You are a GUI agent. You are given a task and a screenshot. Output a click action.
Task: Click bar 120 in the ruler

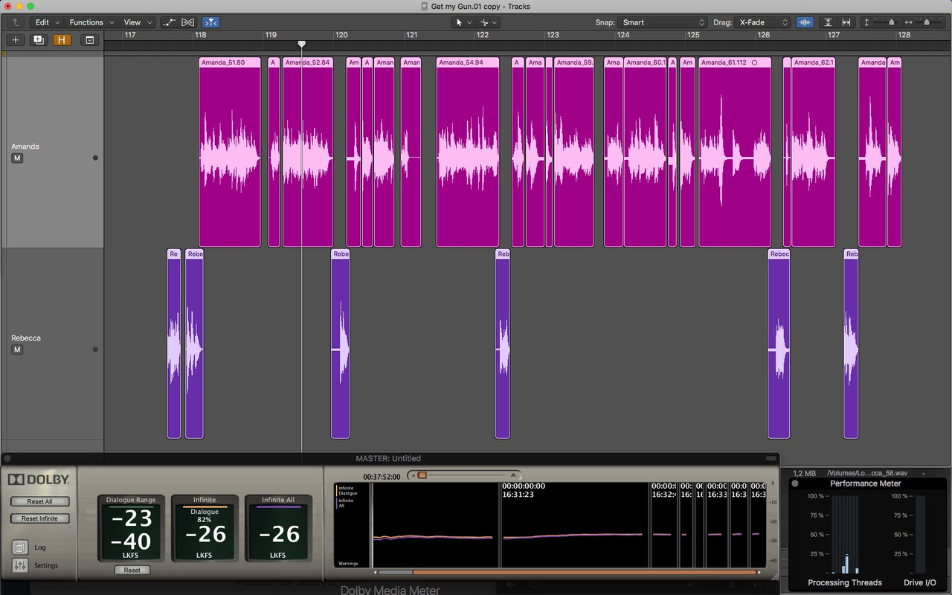coord(342,35)
